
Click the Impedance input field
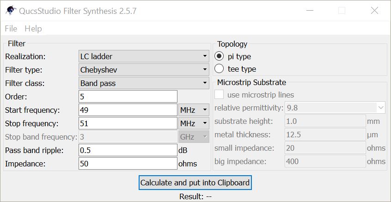click(128, 164)
